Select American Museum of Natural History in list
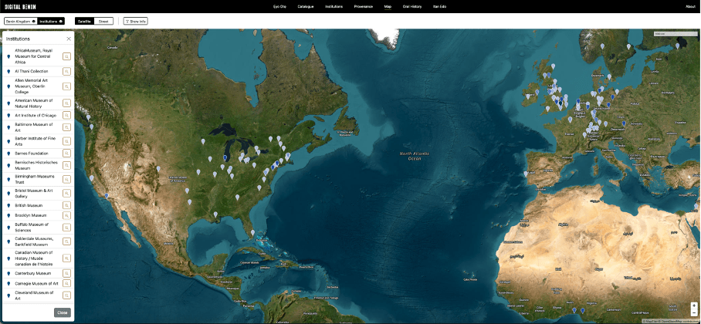The height and width of the screenshot is (324, 701). tap(34, 103)
